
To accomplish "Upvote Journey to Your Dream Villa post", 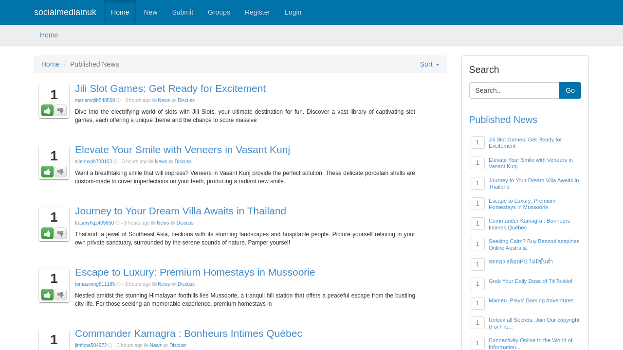I will (47, 233).
